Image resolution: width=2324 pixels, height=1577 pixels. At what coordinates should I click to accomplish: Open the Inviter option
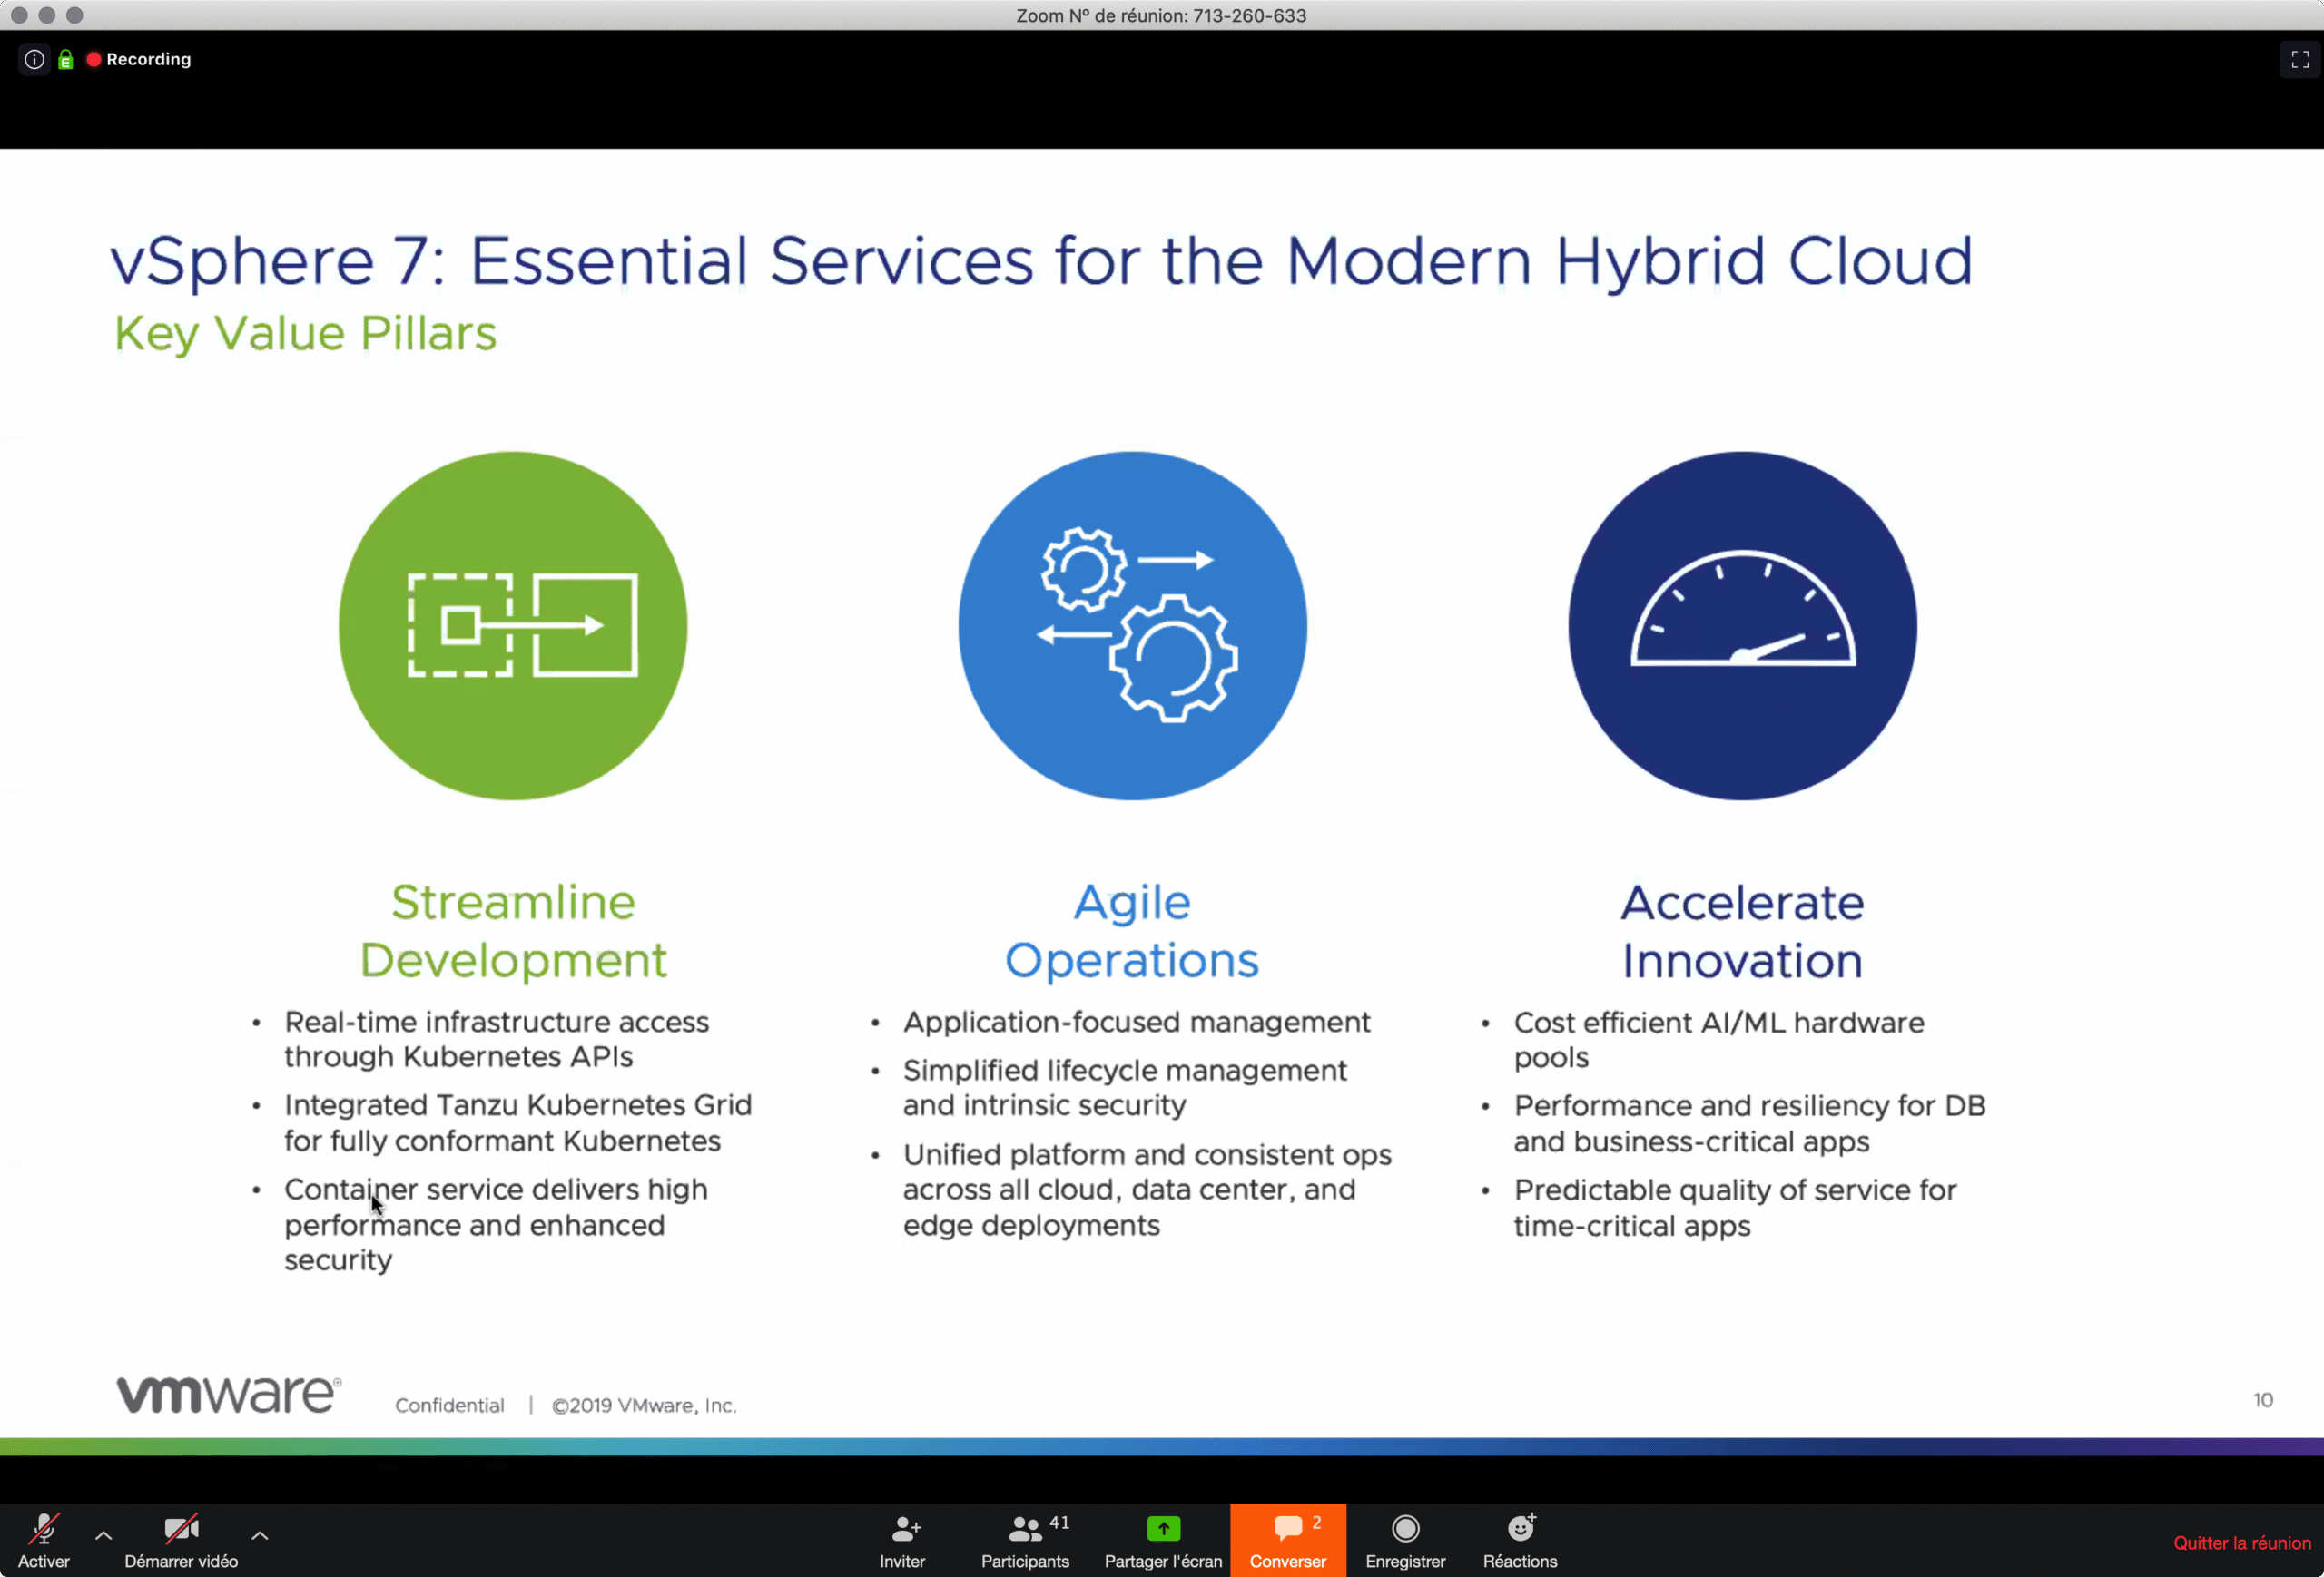(x=902, y=1539)
